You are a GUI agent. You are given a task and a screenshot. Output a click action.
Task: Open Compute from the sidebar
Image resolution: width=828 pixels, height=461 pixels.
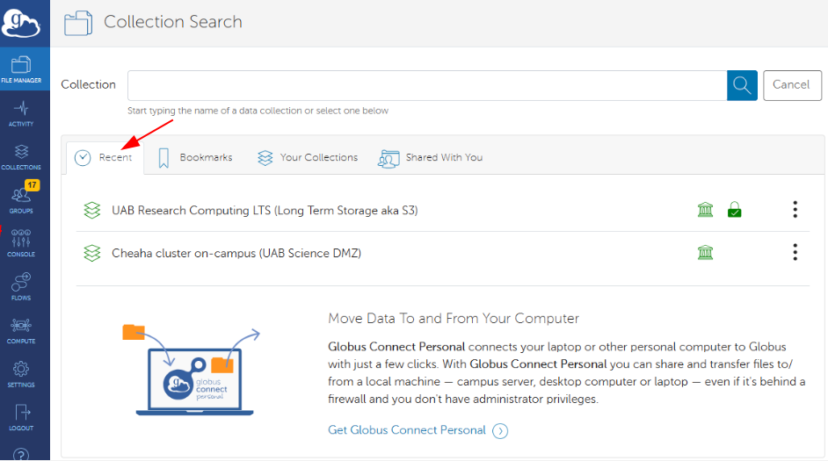[21, 330]
